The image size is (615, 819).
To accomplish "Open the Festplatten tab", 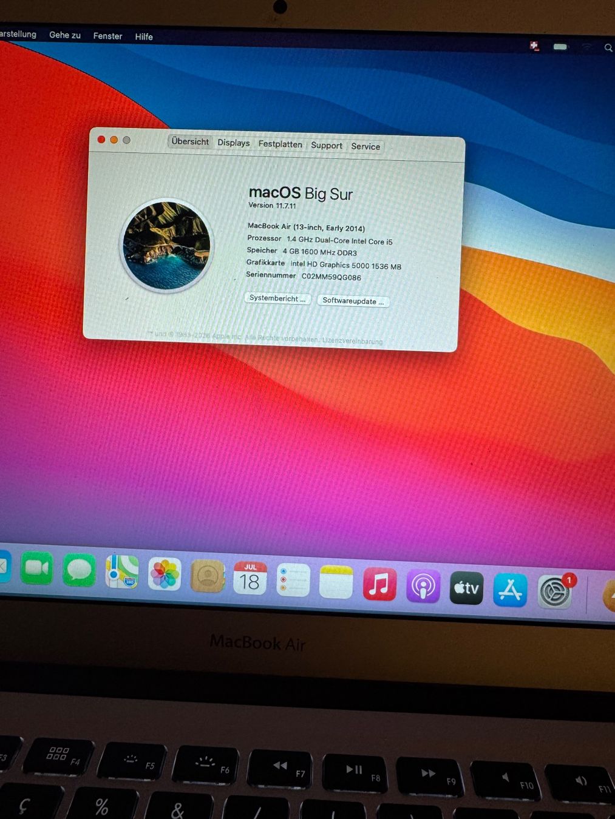I will click(x=280, y=144).
